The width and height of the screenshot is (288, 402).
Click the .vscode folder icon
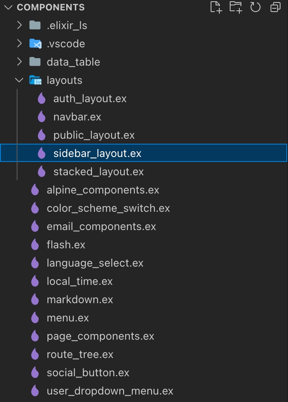35,44
